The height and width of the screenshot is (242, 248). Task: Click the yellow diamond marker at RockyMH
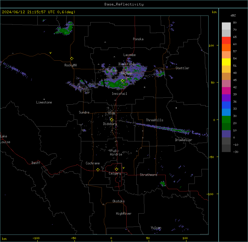pyautogui.click(x=72, y=59)
